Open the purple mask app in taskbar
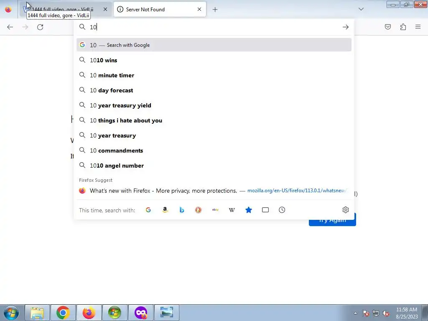Viewport: 428px width, 321px height. point(141,313)
